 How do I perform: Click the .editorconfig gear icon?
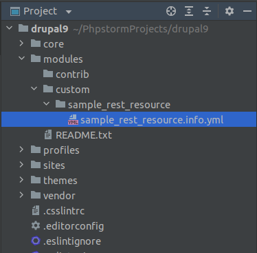tap(36, 225)
